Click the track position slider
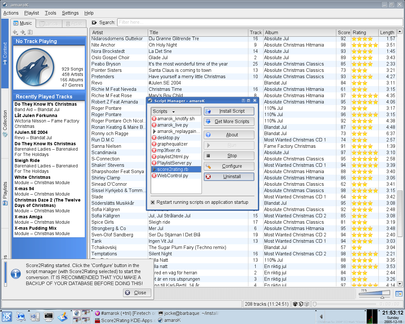The width and height of the screenshot is (405, 324). [345, 304]
